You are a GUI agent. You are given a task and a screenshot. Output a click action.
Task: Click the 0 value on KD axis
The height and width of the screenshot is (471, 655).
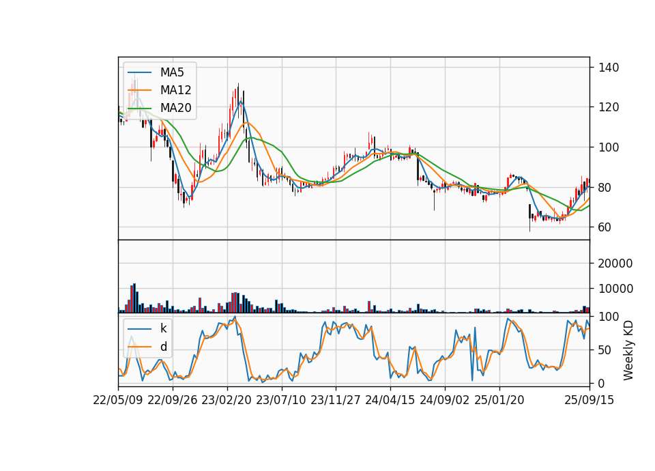[x=602, y=383]
